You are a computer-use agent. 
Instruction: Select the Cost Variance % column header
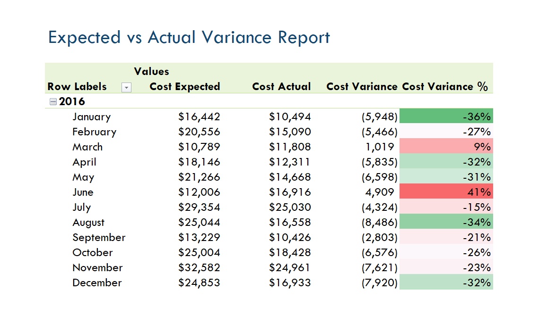(x=445, y=86)
